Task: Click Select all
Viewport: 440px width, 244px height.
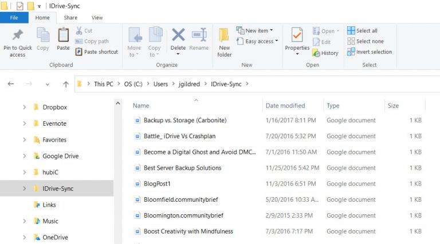Action: pyautogui.click(x=362, y=30)
